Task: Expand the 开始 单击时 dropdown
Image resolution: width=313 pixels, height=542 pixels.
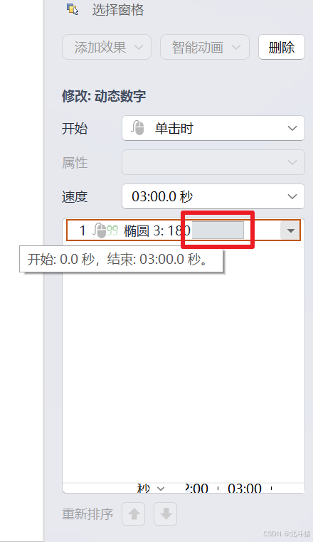Action: (x=213, y=128)
